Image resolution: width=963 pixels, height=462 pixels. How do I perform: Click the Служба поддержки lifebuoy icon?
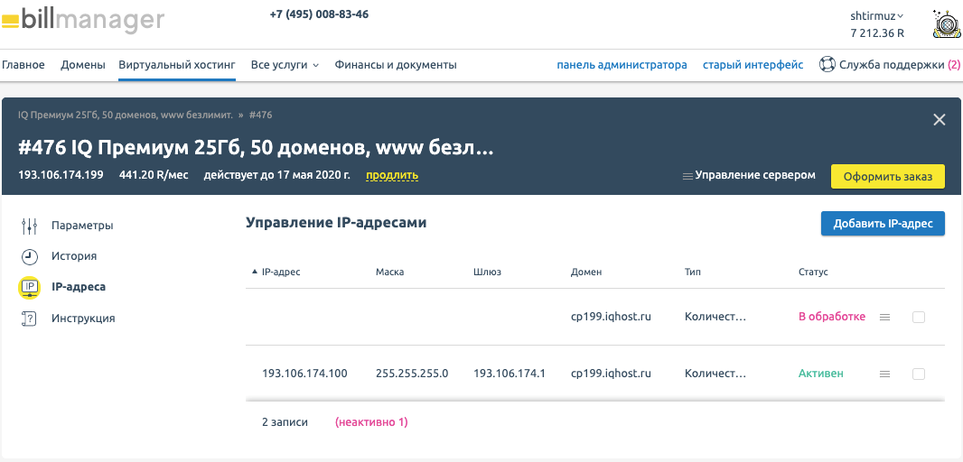pyautogui.click(x=826, y=65)
